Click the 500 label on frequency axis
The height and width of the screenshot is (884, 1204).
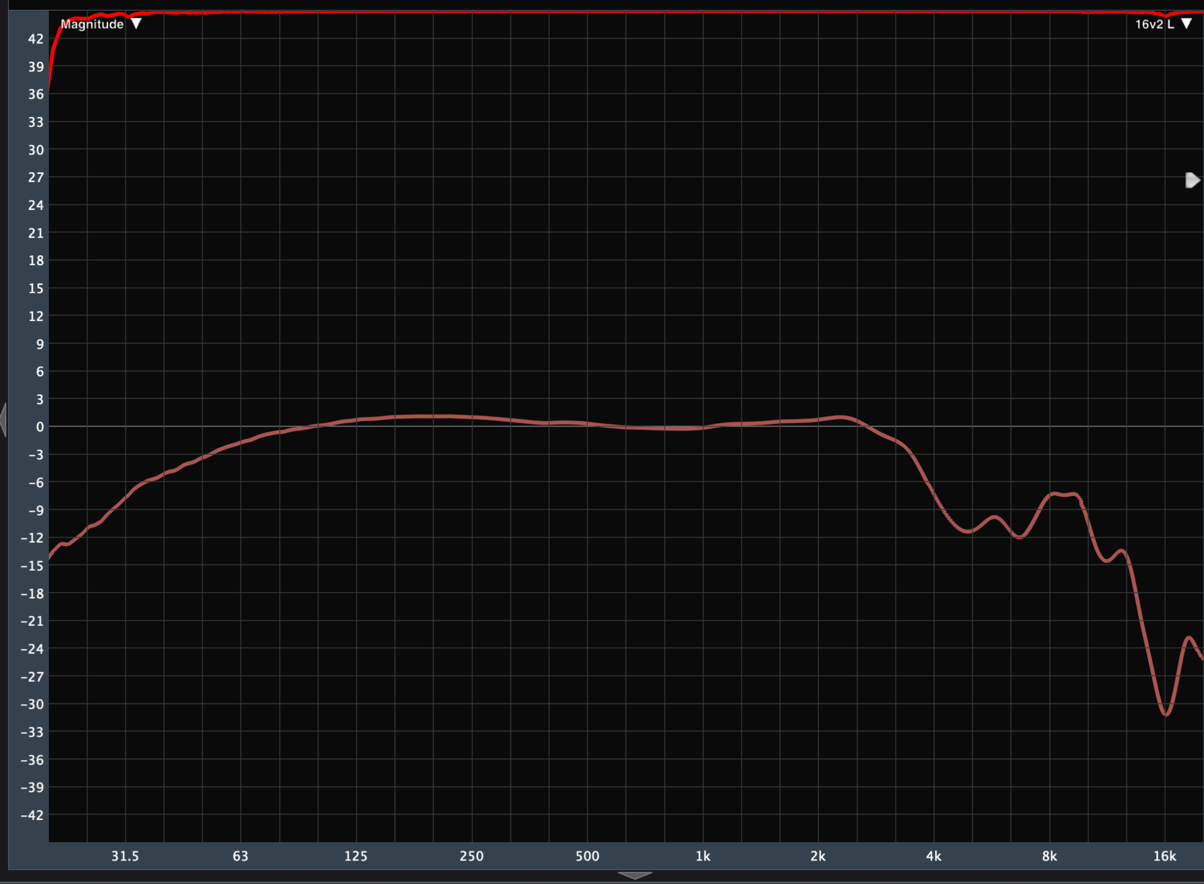pyautogui.click(x=587, y=856)
